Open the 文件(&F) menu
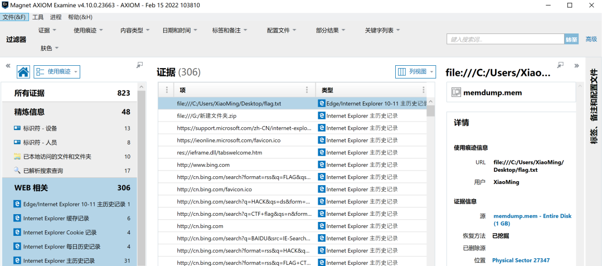602x266 pixels. [x=14, y=17]
